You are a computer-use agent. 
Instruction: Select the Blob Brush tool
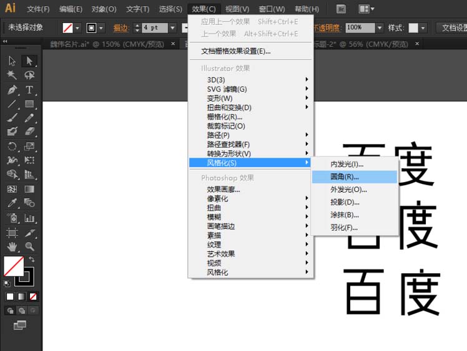[x=12, y=132]
